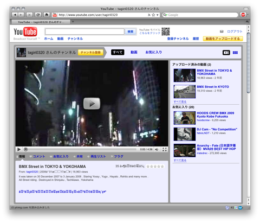Switch to player view icon
Viewport: 260px width, 223px height.
click(x=226, y=53)
